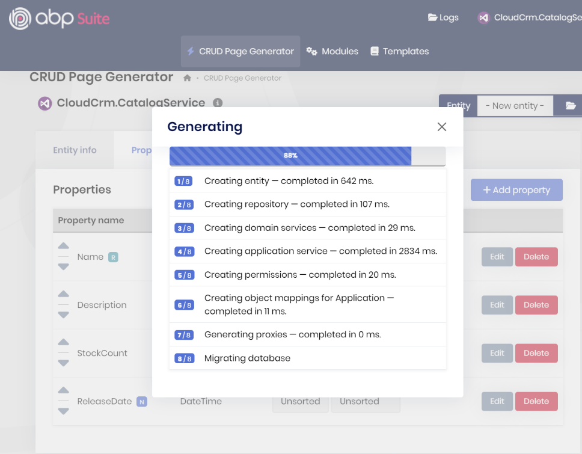Image resolution: width=582 pixels, height=454 pixels.
Task: Open the Logs folder icon
Action: coord(433,17)
